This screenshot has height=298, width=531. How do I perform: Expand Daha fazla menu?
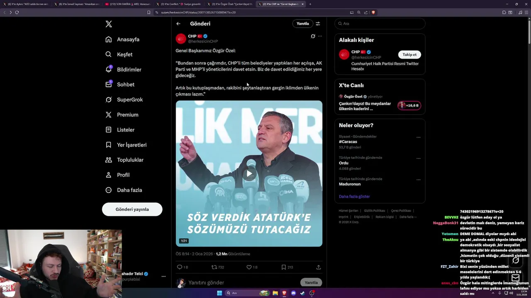pos(124,190)
